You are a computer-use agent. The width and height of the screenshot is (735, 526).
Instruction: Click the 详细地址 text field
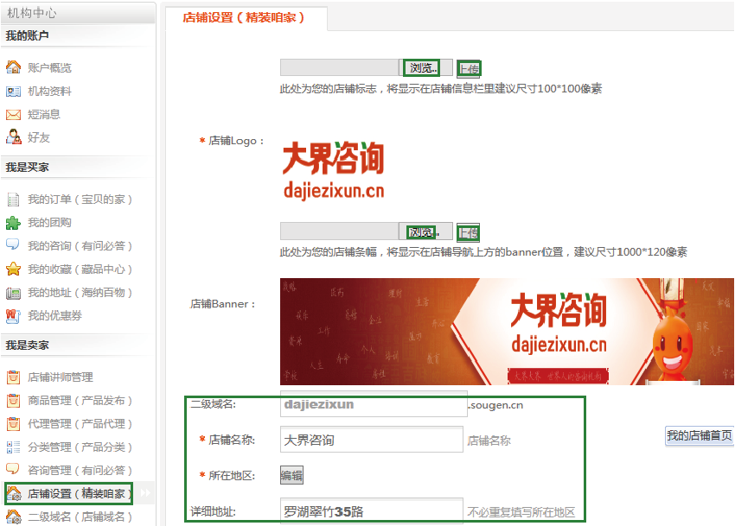(372, 511)
